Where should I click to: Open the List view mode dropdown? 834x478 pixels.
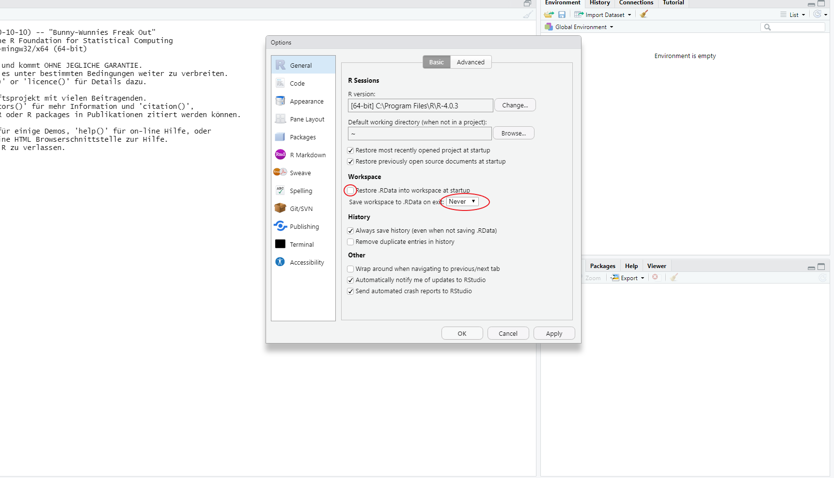(793, 15)
